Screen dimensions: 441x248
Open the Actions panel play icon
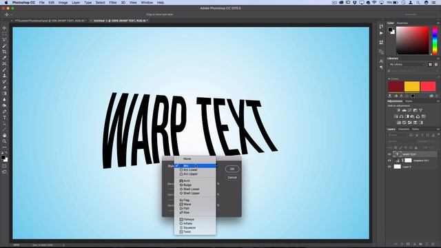[x=381, y=33]
